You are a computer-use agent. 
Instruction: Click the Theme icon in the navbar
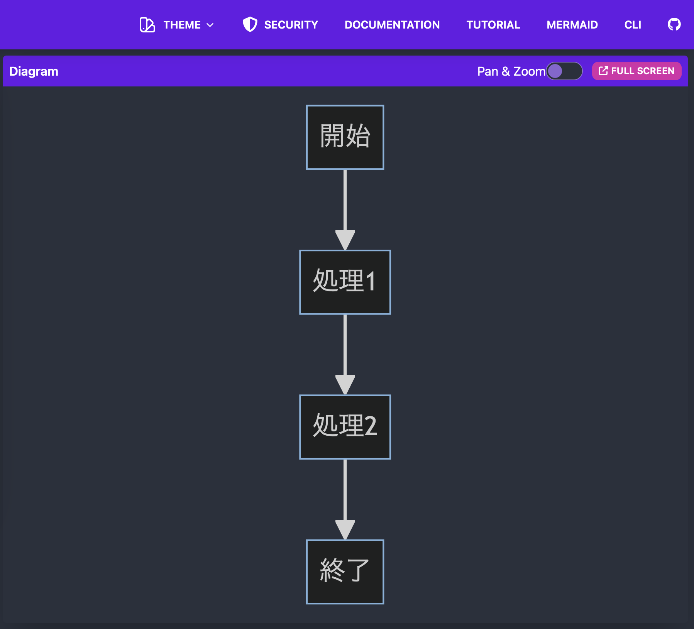[x=147, y=25]
